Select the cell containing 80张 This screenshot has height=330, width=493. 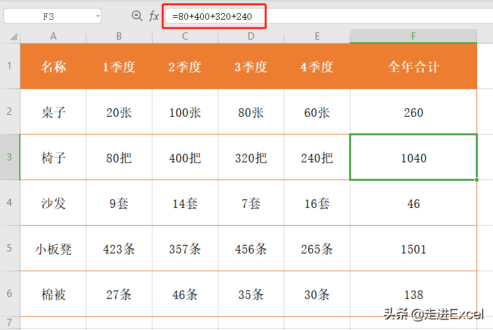pos(251,112)
